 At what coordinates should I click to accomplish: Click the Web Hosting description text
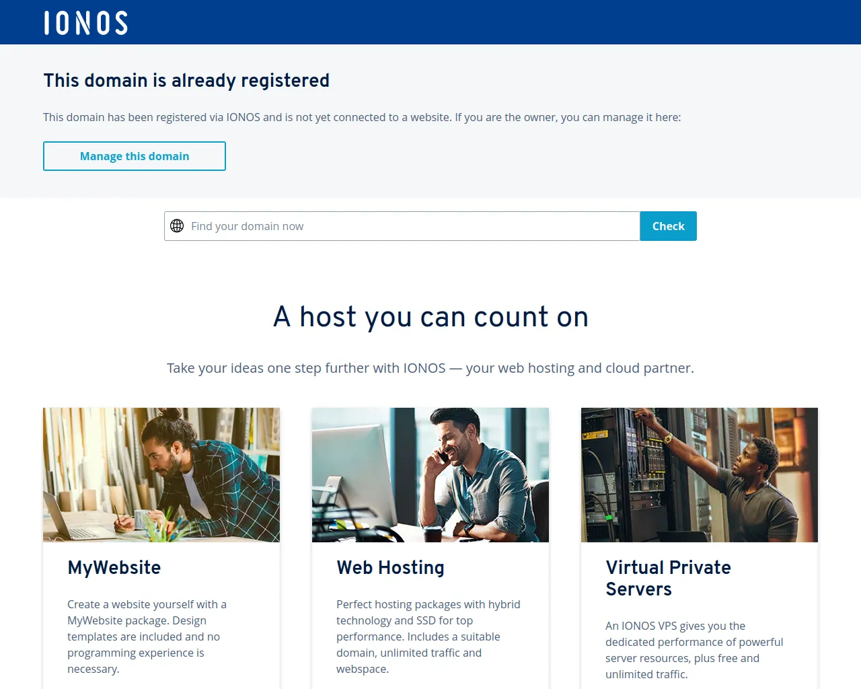coord(428,637)
